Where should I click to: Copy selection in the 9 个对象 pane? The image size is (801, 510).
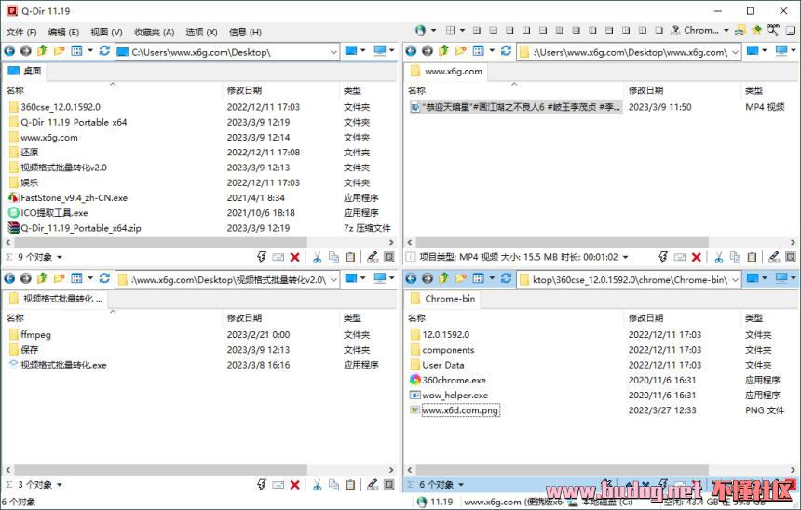click(x=333, y=257)
